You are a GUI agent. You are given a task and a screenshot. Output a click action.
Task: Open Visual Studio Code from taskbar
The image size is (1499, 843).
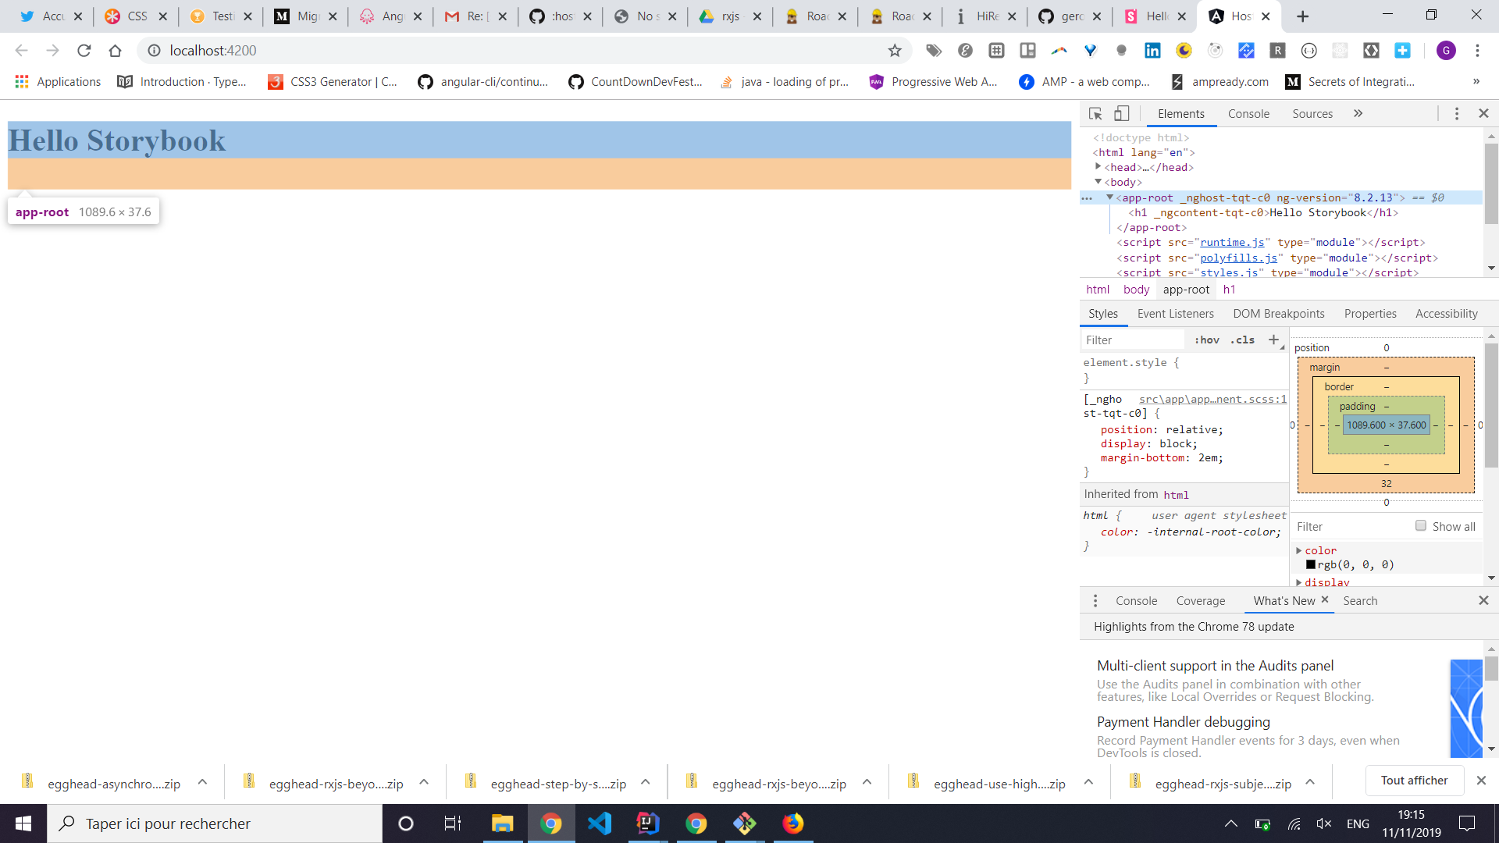(600, 823)
